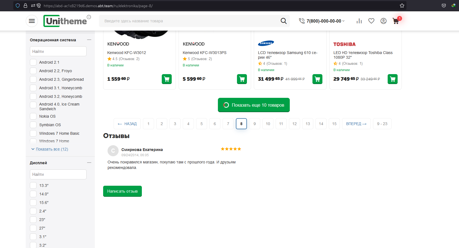Check the 27" display filter
Screen dimensions: 459x248
pos(33,228)
